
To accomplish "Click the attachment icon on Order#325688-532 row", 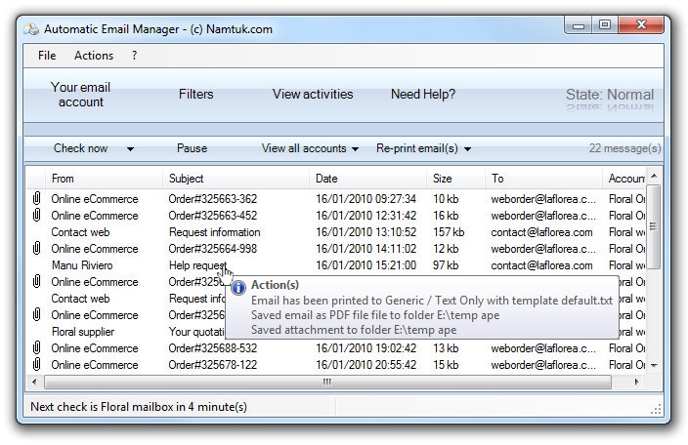I will [x=36, y=348].
